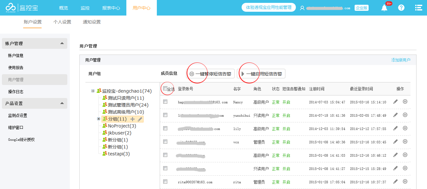The height and width of the screenshot is (189, 427).
Task: Tick the 全选 select-all checkbox
Action: click(x=165, y=88)
